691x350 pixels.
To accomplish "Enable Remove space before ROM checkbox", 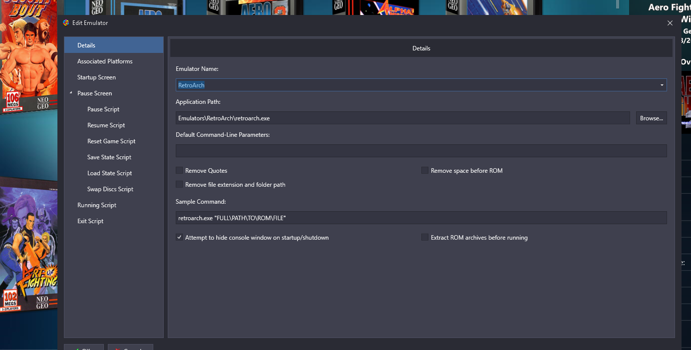I will pos(425,170).
